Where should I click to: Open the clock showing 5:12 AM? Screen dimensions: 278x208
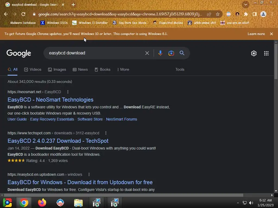click(x=266, y=203)
